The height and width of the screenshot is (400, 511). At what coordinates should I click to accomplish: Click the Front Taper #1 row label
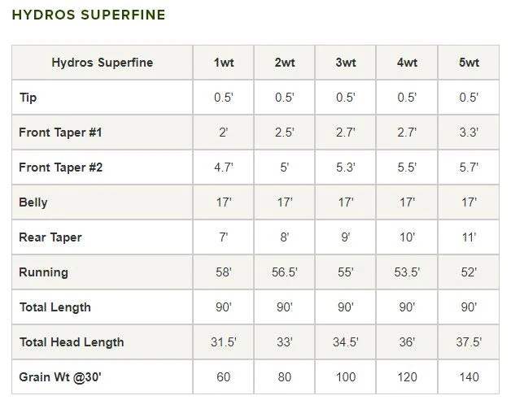point(61,133)
